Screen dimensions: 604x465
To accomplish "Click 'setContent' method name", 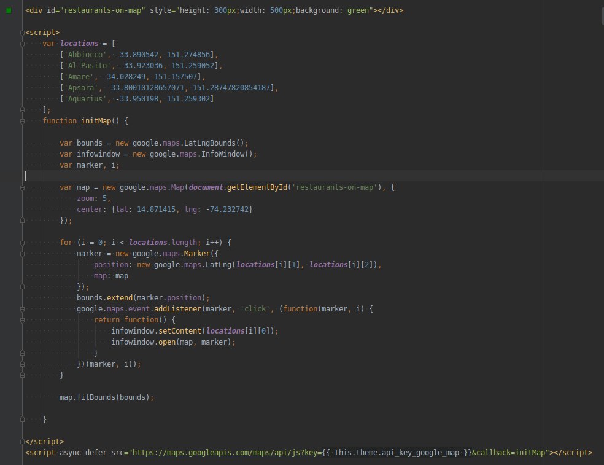I will tap(179, 331).
